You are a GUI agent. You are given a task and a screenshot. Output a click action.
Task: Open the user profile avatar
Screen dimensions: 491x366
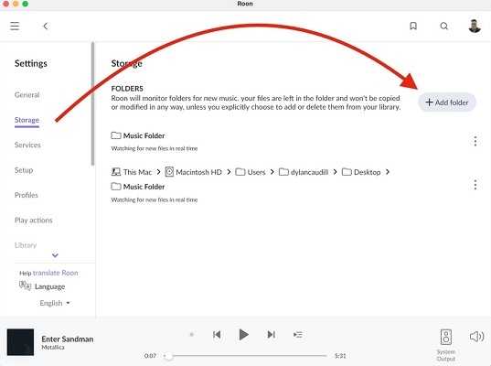(475, 26)
